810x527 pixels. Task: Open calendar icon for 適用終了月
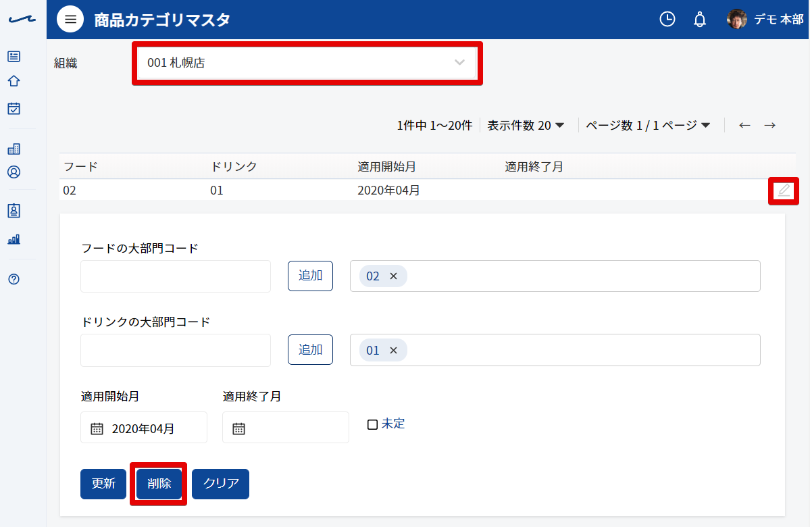pyautogui.click(x=238, y=428)
